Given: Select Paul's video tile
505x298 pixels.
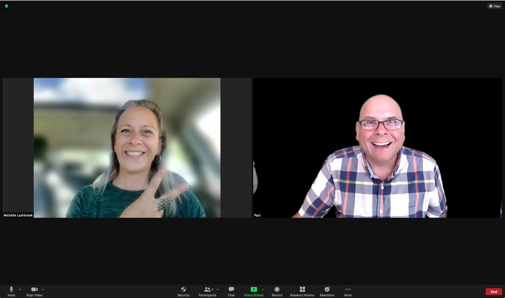Looking at the screenshot, I should click(378, 148).
